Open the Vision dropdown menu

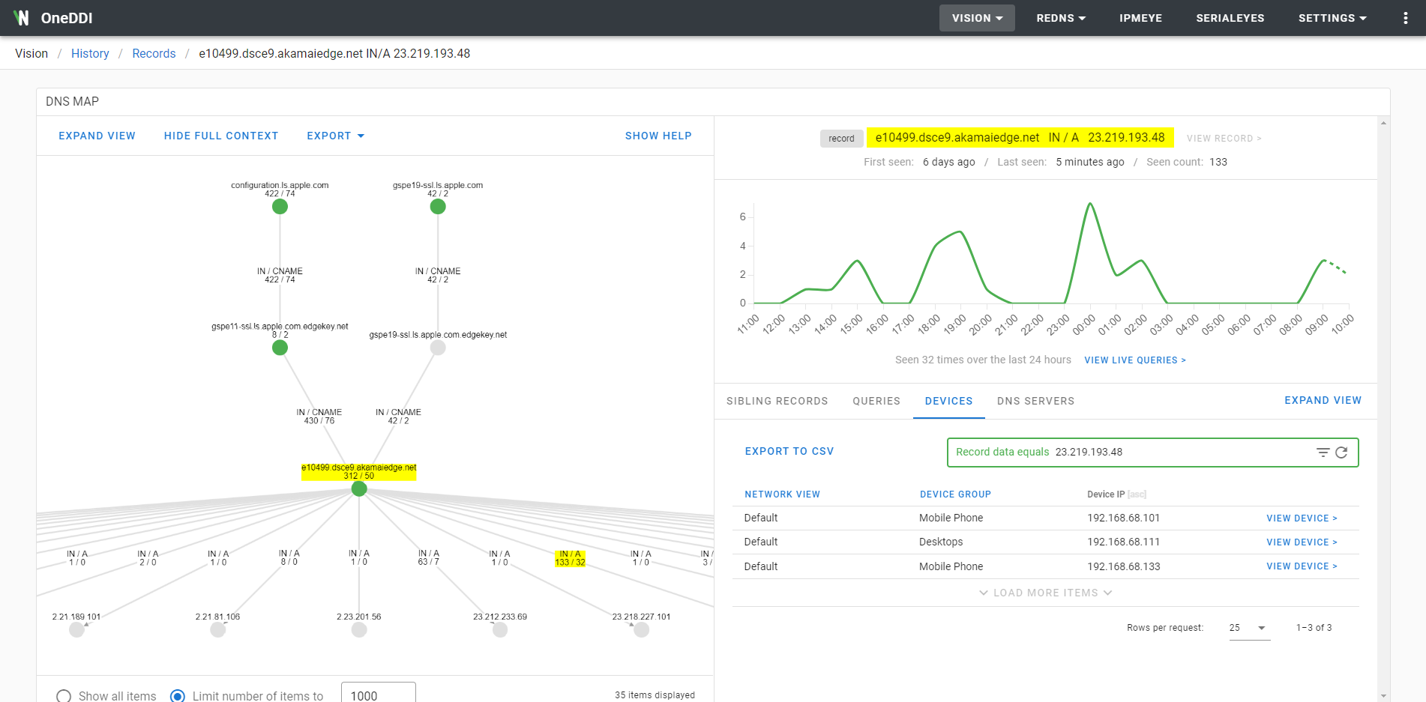pos(976,18)
